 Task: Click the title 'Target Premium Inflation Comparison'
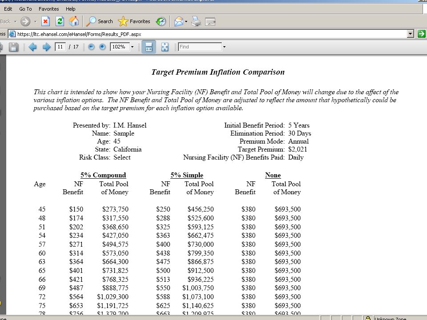click(x=218, y=72)
